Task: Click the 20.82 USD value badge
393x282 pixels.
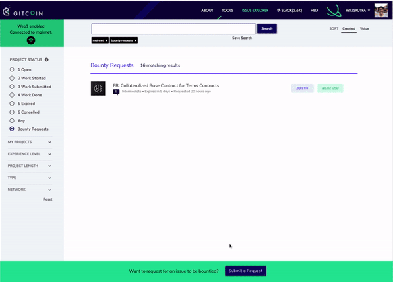Action: (330, 88)
